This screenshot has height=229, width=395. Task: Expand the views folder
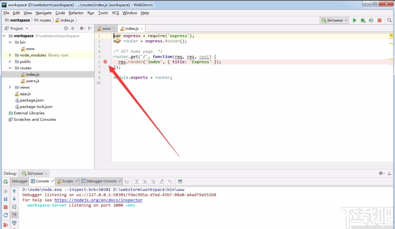(x=10, y=87)
